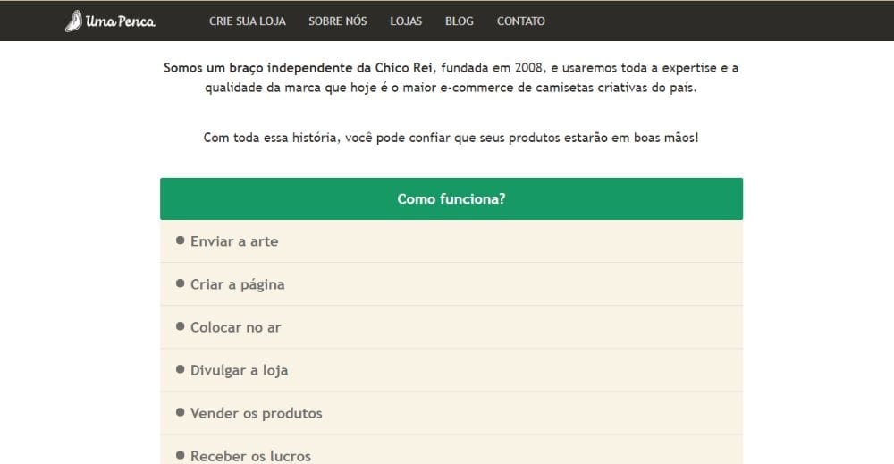Click the green Como funciona? header
This screenshot has width=894, height=464.
pyautogui.click(x=451, y=198)
